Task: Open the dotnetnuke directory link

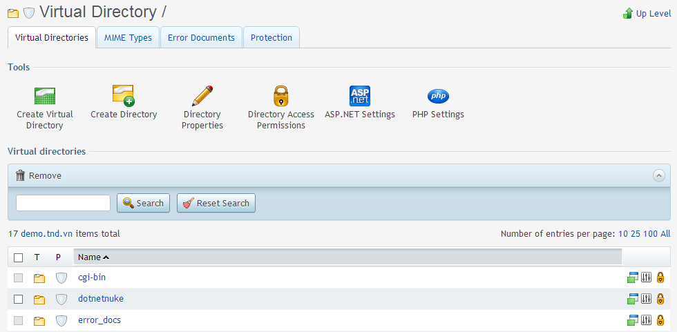Action: (101, 298)
